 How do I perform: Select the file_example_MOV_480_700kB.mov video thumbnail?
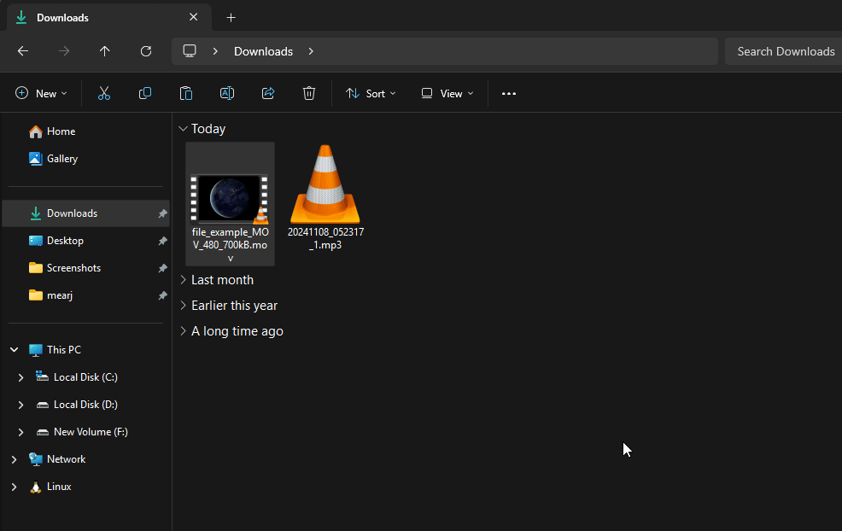230,199
